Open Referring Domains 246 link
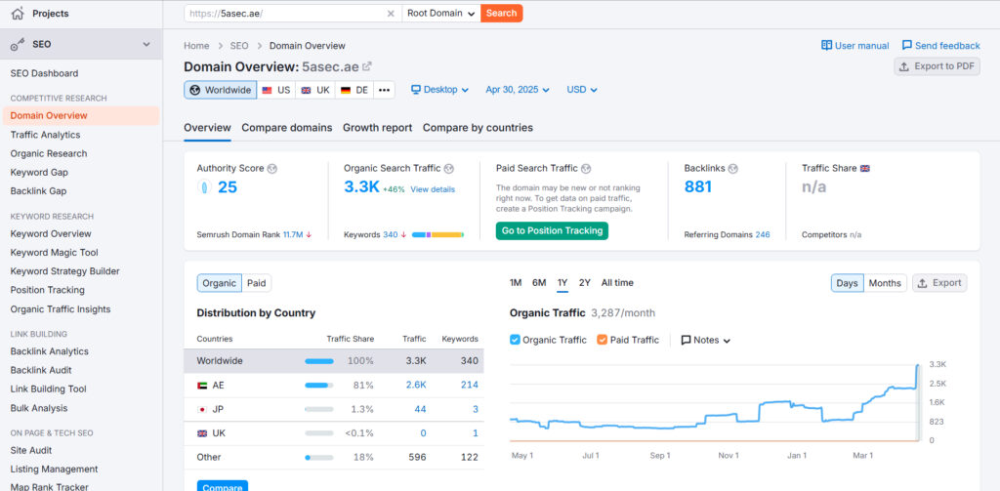This screenshot has height=491, width=1000. coord(763,234)
